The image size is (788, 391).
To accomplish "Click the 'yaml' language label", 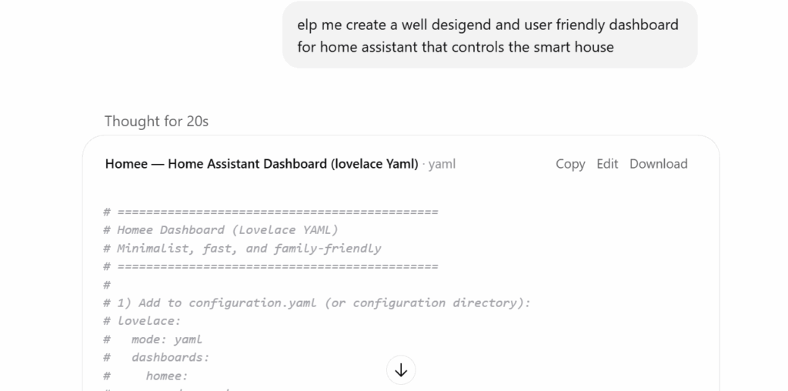I will (442, 164).
